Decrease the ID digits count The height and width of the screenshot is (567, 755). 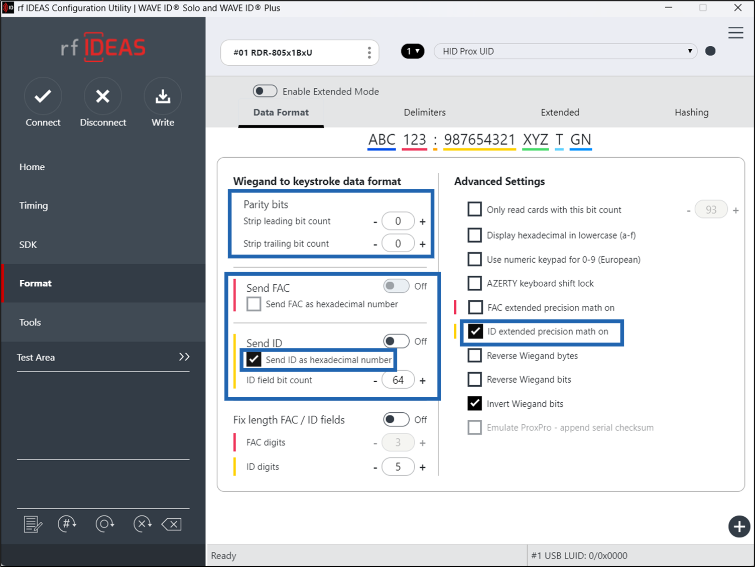pyautogui.click(x=375, y=468)
